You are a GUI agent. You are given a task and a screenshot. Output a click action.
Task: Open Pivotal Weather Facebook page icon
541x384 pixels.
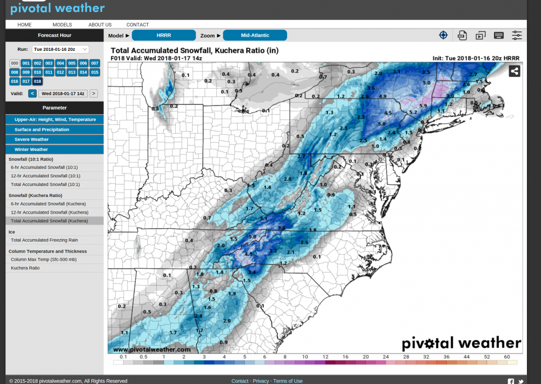click(x=511, y=381)
